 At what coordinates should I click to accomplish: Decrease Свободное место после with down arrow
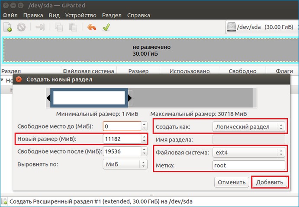point(144,154)
